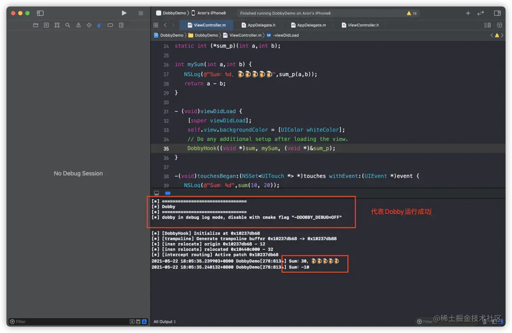
Task: Open the Test navigator diamond icon
Action: click(89, 25)
